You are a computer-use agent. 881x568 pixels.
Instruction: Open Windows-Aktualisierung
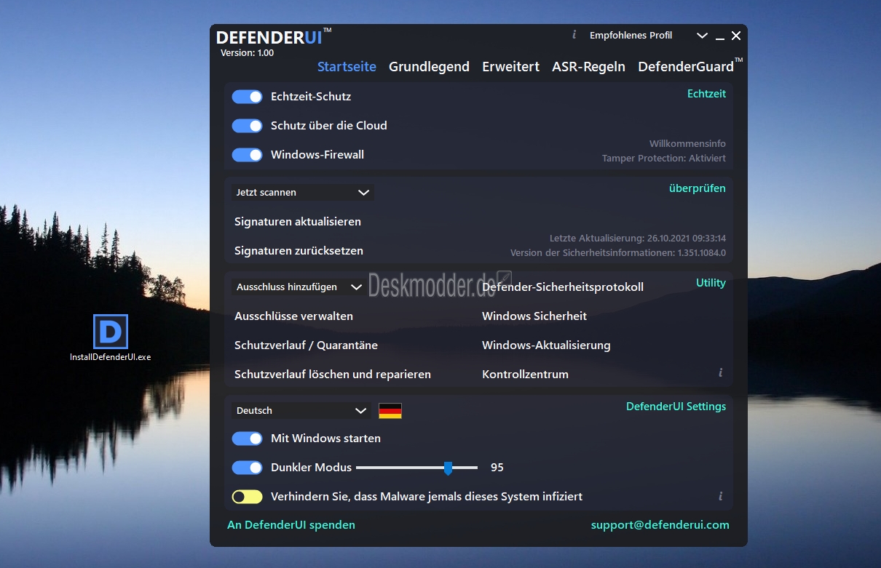[546, 345]
